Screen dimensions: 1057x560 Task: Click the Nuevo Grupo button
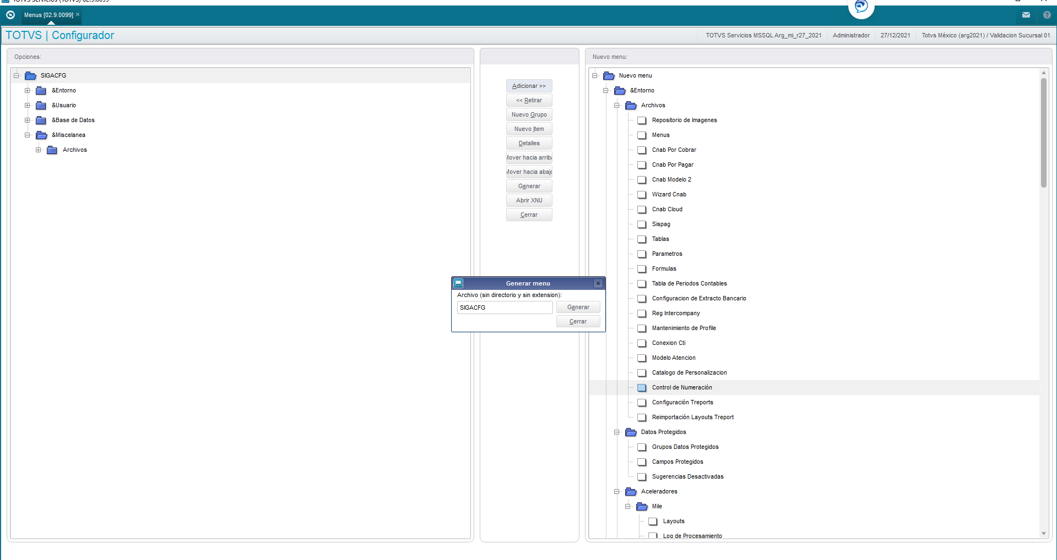click(529, 114)
